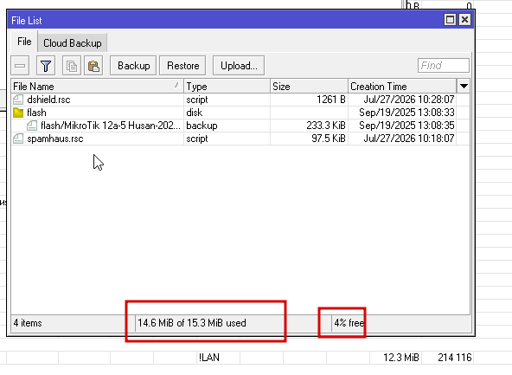Click the Restore button

click(182, 66)
